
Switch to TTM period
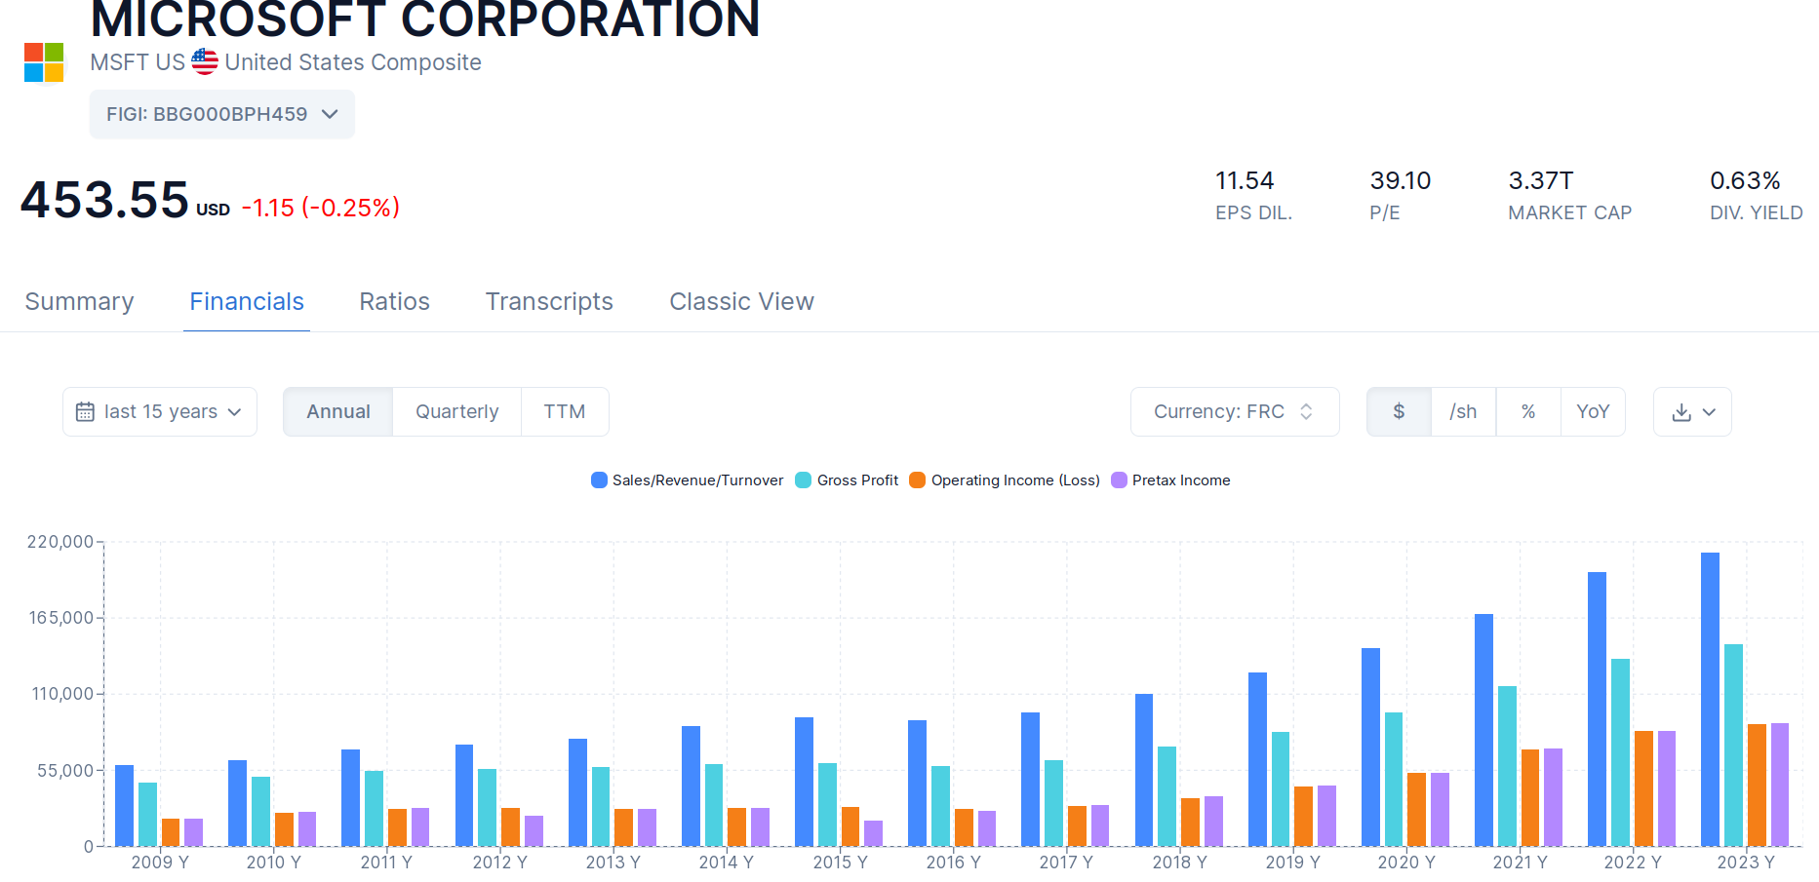tap(565, 412)
